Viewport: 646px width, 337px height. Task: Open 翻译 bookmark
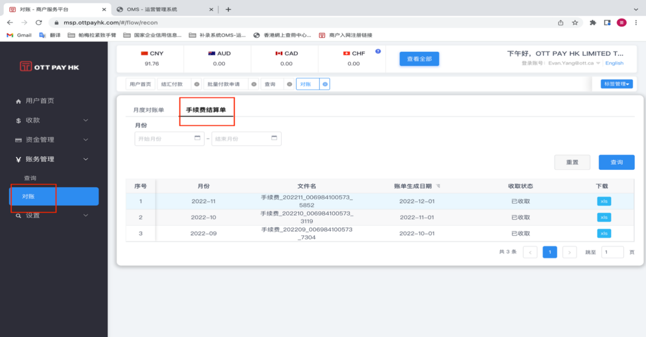pyautogui.click(x=49, y=35)
